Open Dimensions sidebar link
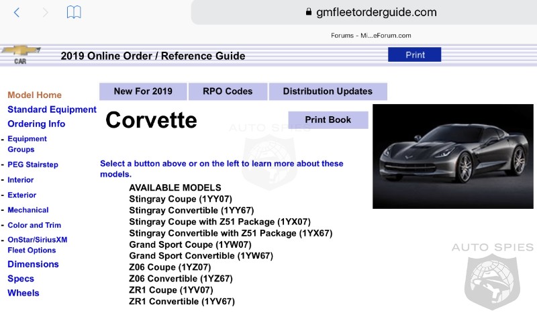This screenshot has width=537, height=315. tap(33, 264)
